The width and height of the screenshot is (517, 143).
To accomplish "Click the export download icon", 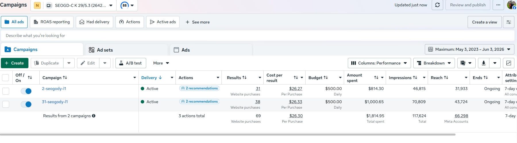I will [x=484, y=63].
